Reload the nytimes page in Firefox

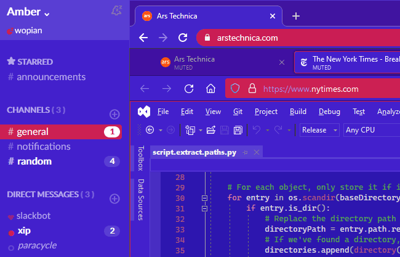tap(189, 89)
